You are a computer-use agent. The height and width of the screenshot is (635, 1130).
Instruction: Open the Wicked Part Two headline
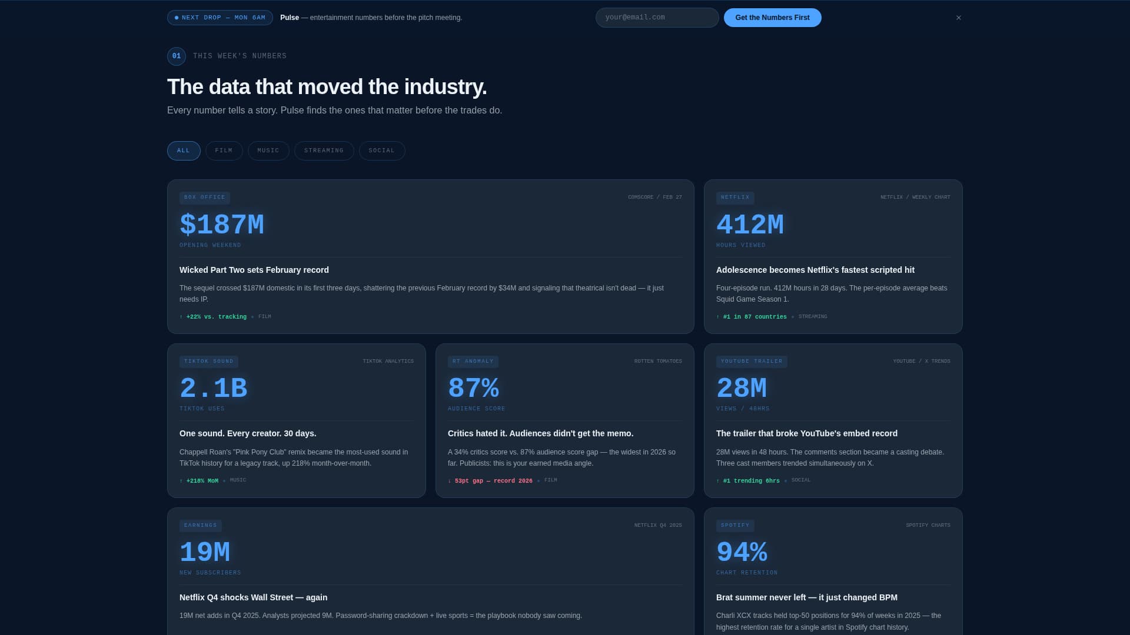254,270
